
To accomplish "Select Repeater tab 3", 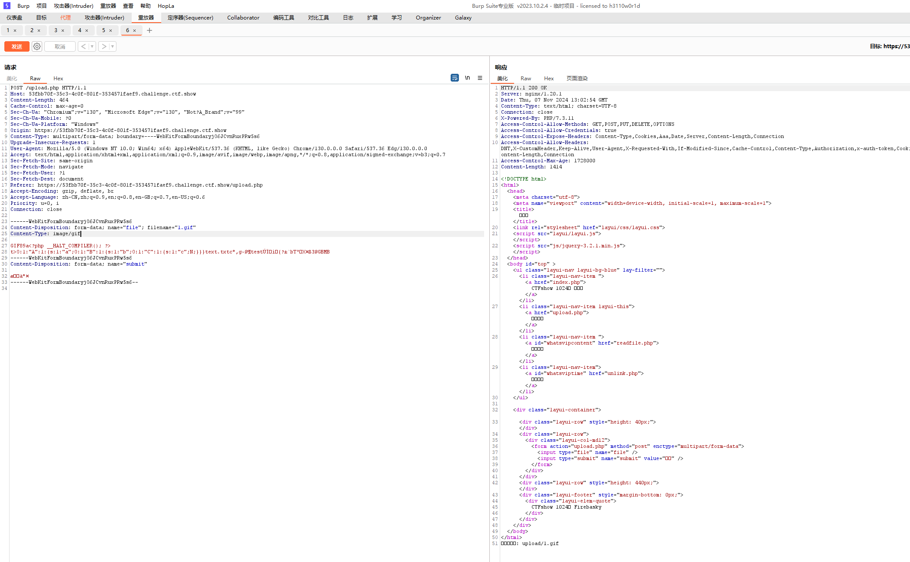I will pos(56,30).
